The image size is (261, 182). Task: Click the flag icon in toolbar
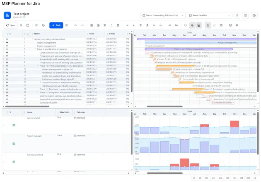(x=237, y=25)
